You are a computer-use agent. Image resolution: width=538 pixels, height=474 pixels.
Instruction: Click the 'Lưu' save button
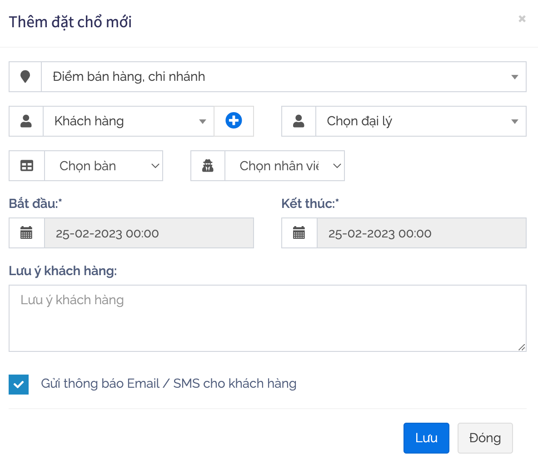(426, 438)
